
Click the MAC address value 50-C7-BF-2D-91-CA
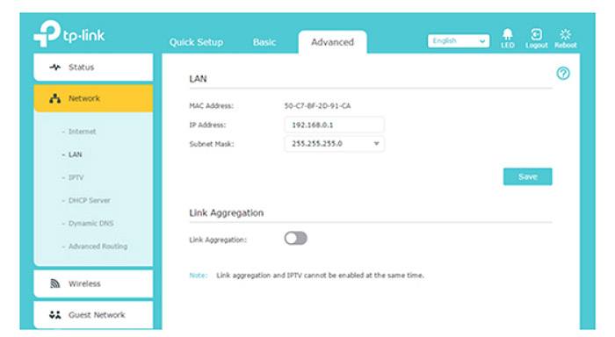click(317, 106)
